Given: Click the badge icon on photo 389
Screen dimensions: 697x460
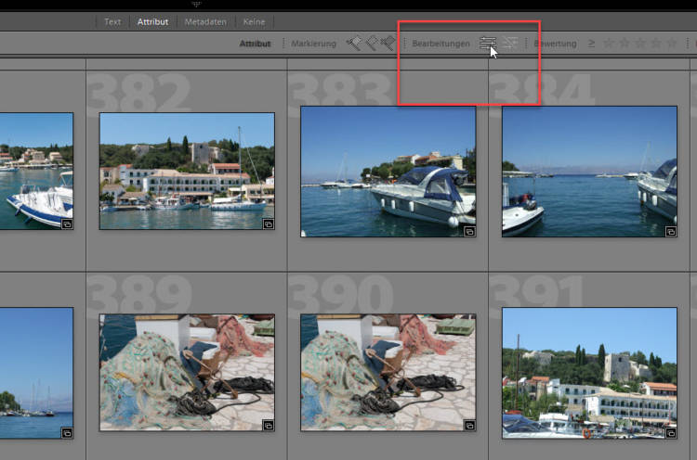Looking at the screenshot, I should coord(268,426).
